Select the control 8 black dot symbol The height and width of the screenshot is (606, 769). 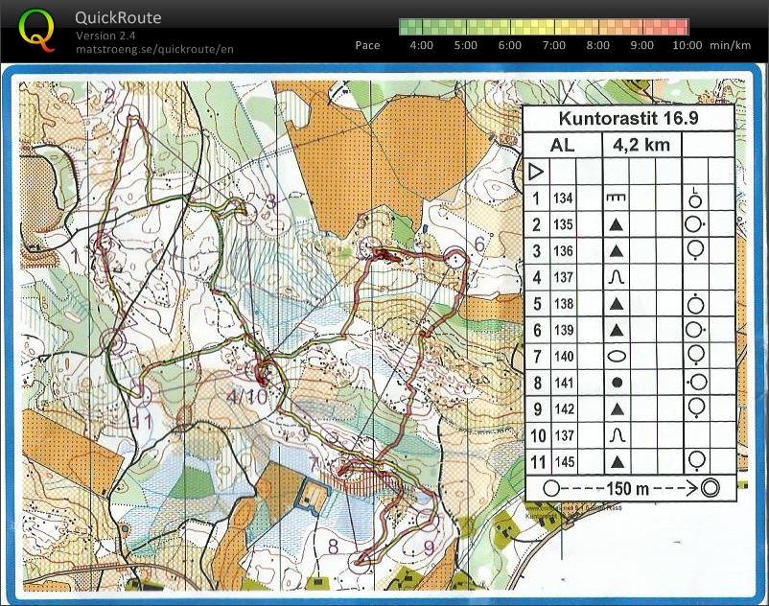[x=616, y=382]
